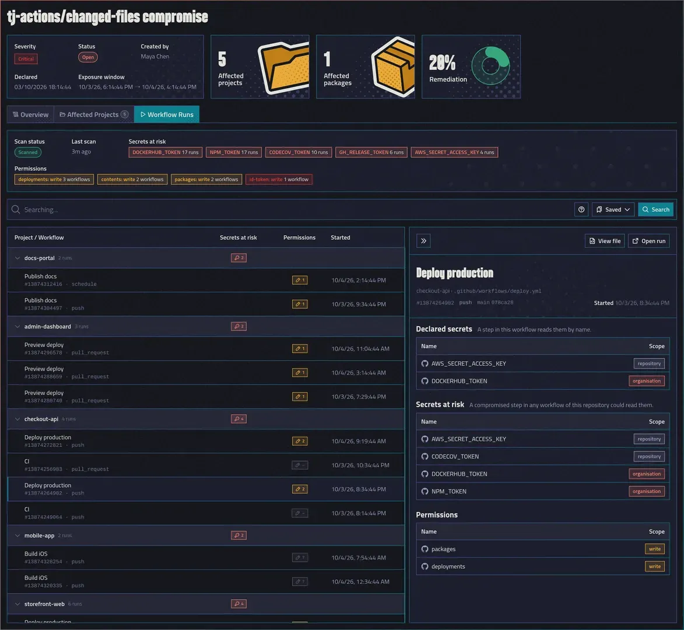This screenshot has height=630, width=684.
Task: Collapse the mobile-app project group
Action: point(17,535)
